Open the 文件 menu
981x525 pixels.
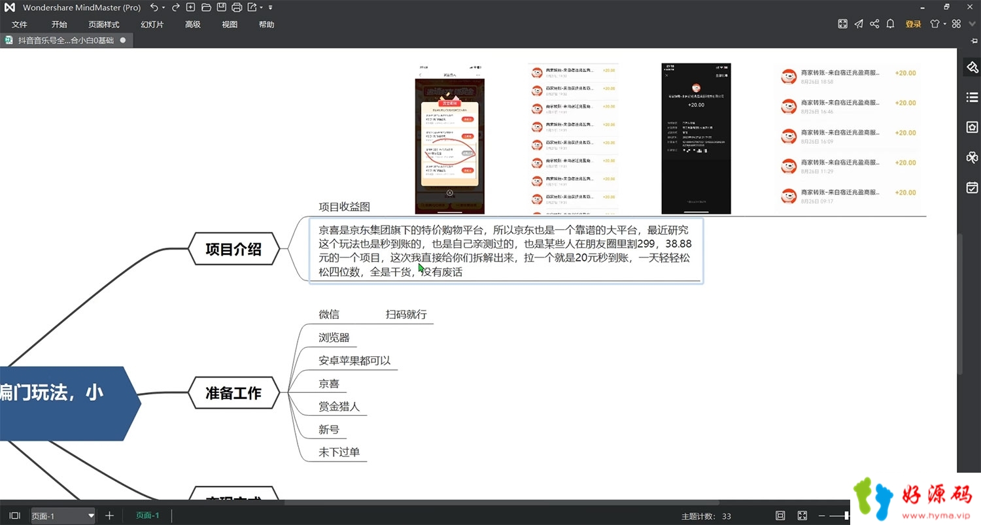coord(20,24)
